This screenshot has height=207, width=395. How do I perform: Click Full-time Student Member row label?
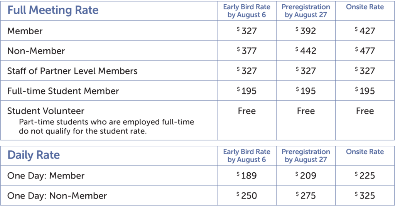[63, 91]
